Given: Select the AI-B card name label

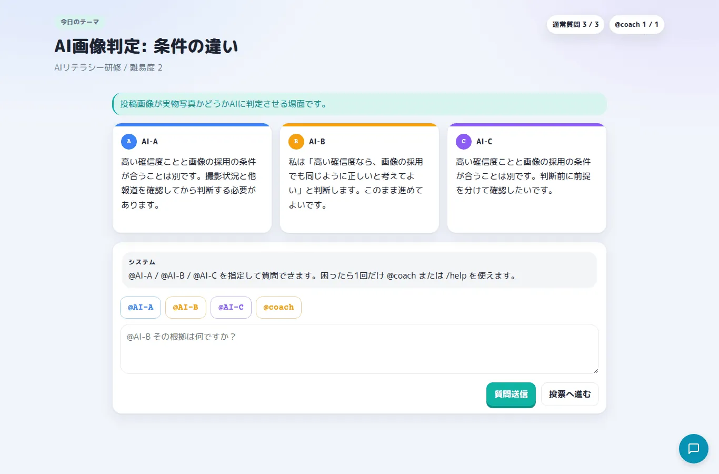Looking at the screenshot, I should click(317, 142).
